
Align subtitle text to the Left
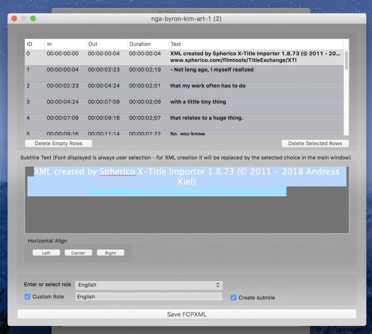(46, 253)
